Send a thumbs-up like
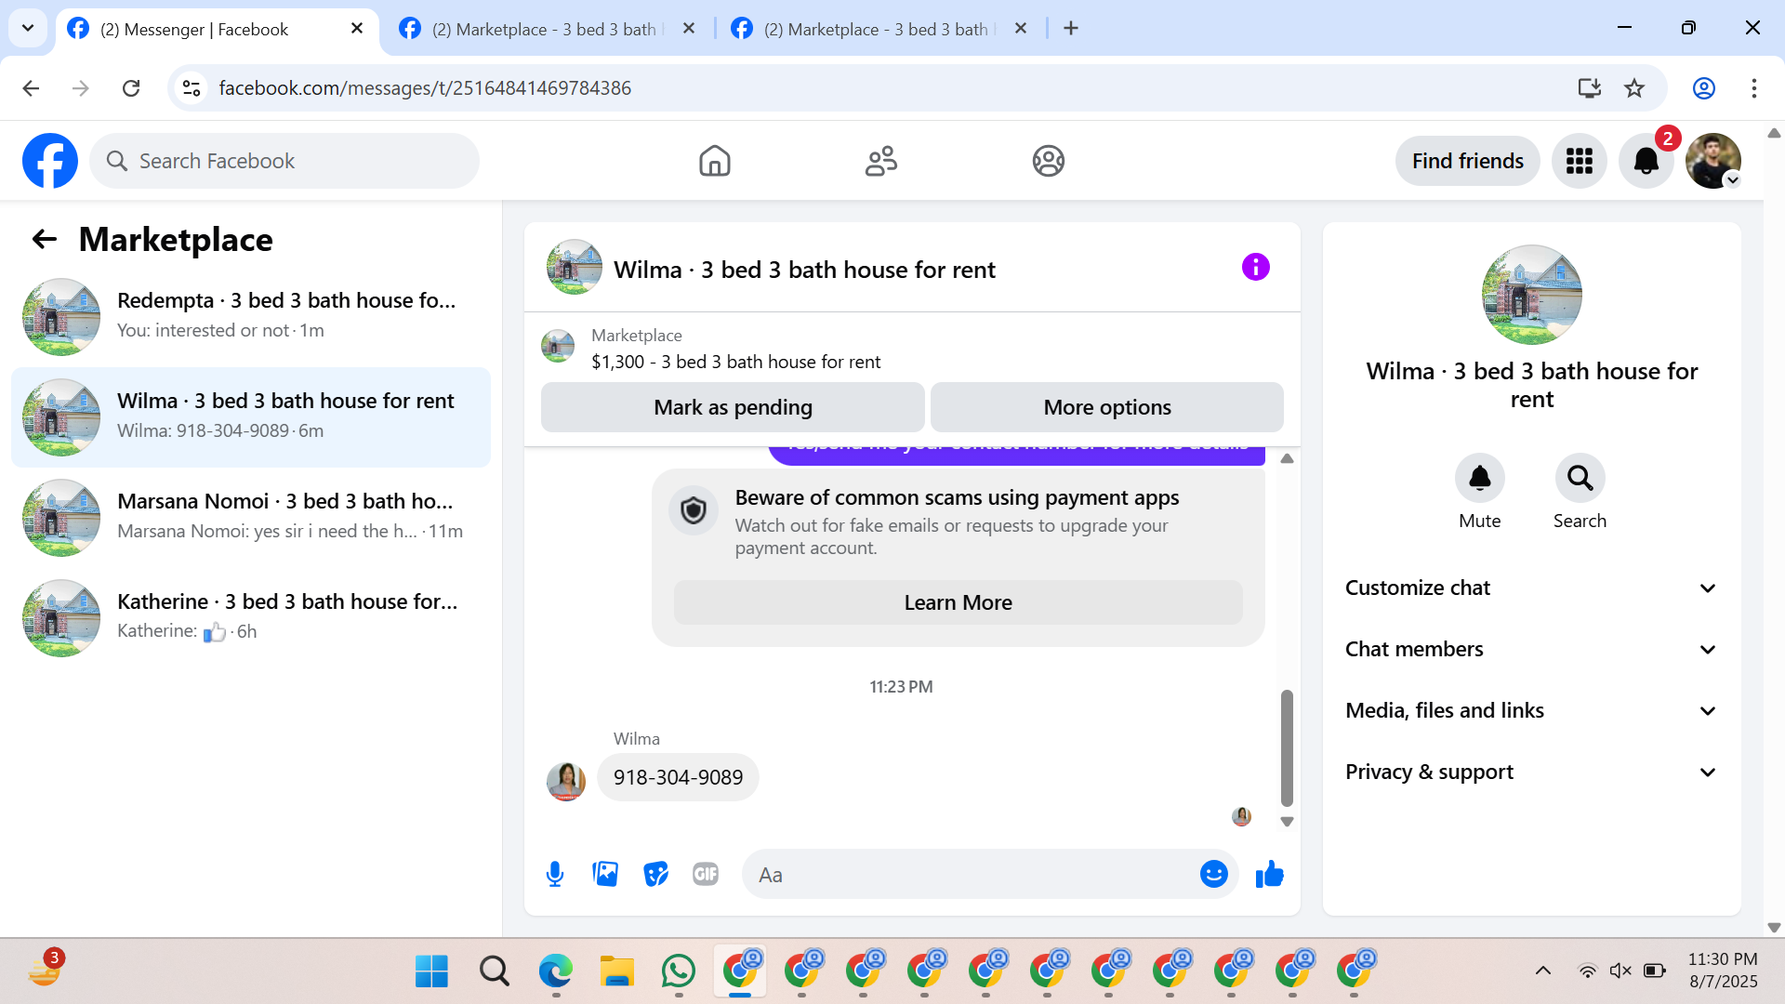The image size is (1785, 1004). click(1269, 874)
